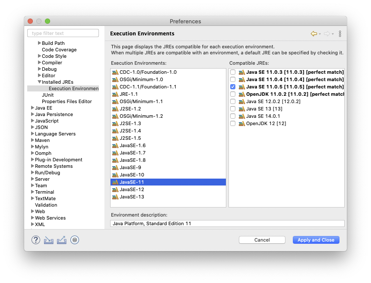The image size is (371, 283).
Task: Open the Language Servers preferences
Action: click(x=55, y=134)
